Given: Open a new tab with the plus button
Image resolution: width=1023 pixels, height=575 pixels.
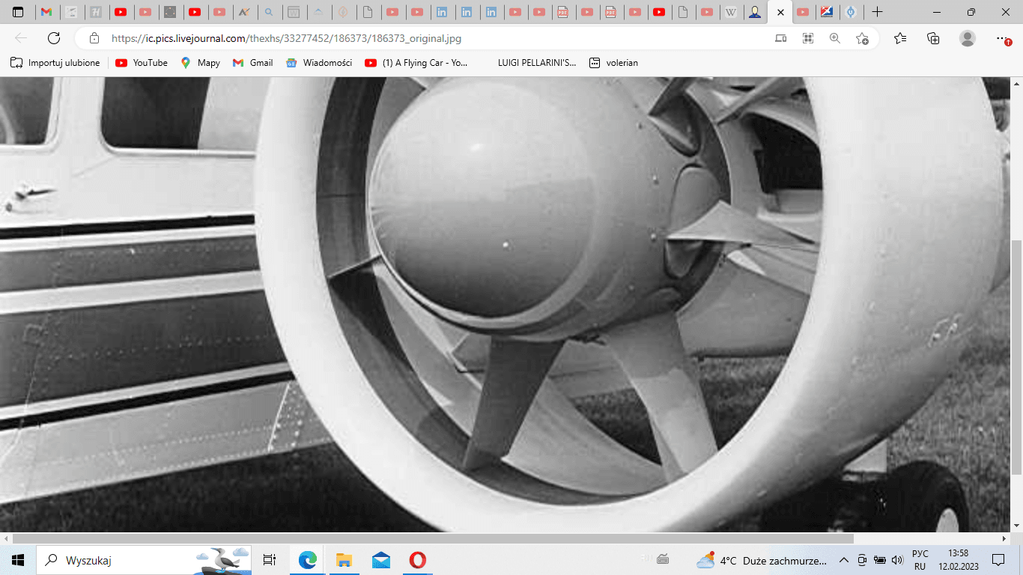Looking at the screenshot, I should tap(878, 12).
